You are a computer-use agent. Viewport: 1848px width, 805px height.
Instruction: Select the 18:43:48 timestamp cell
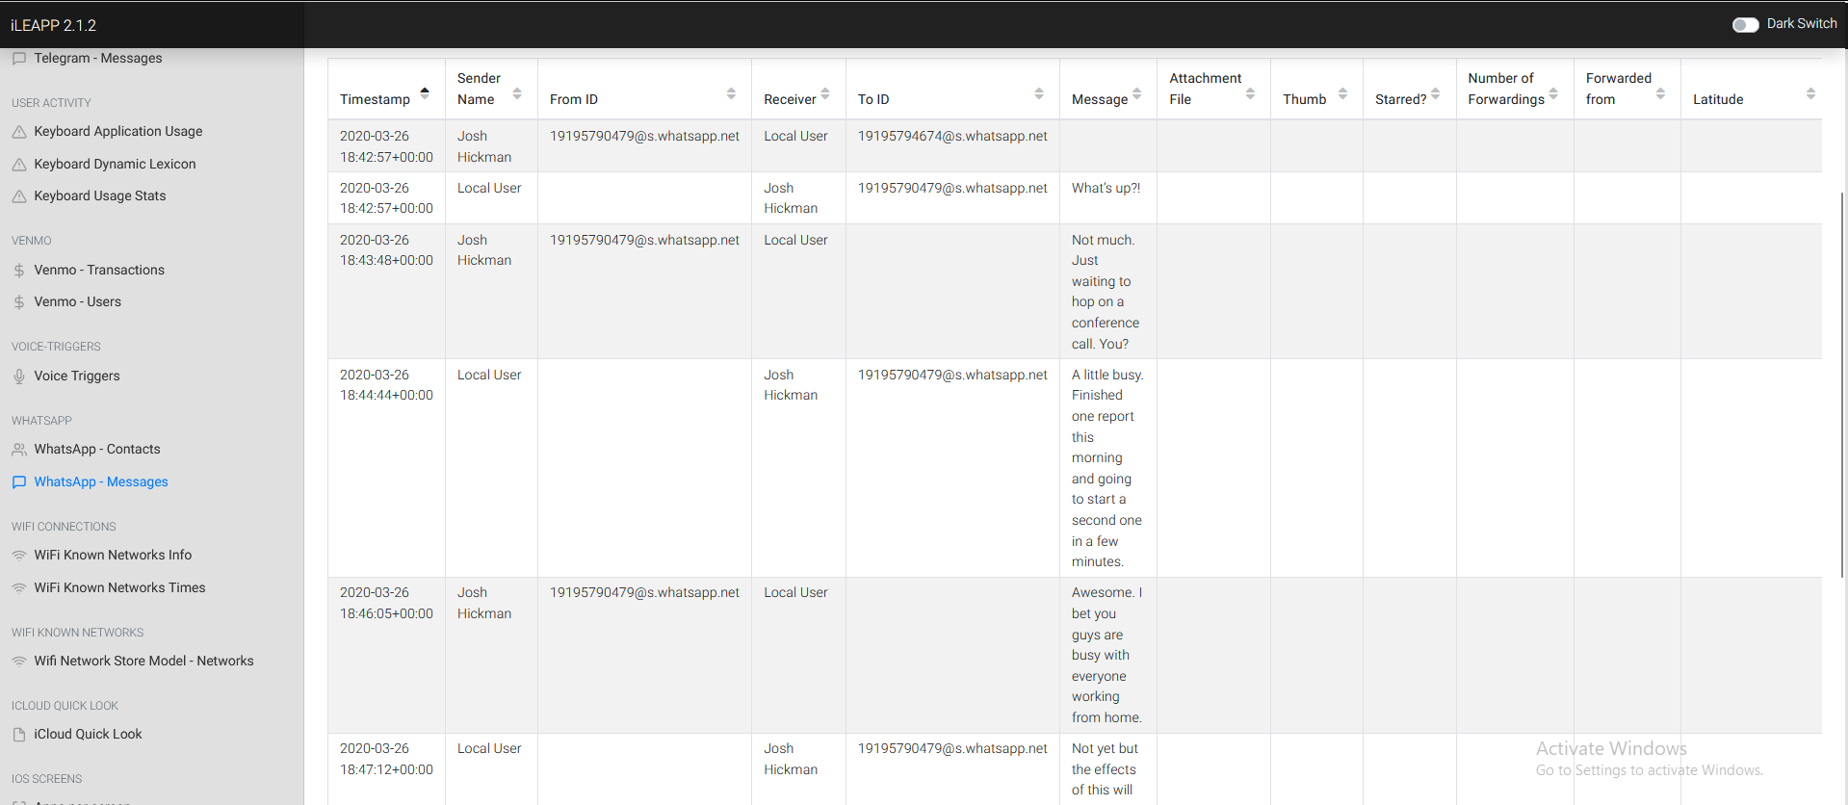(386, 291)
